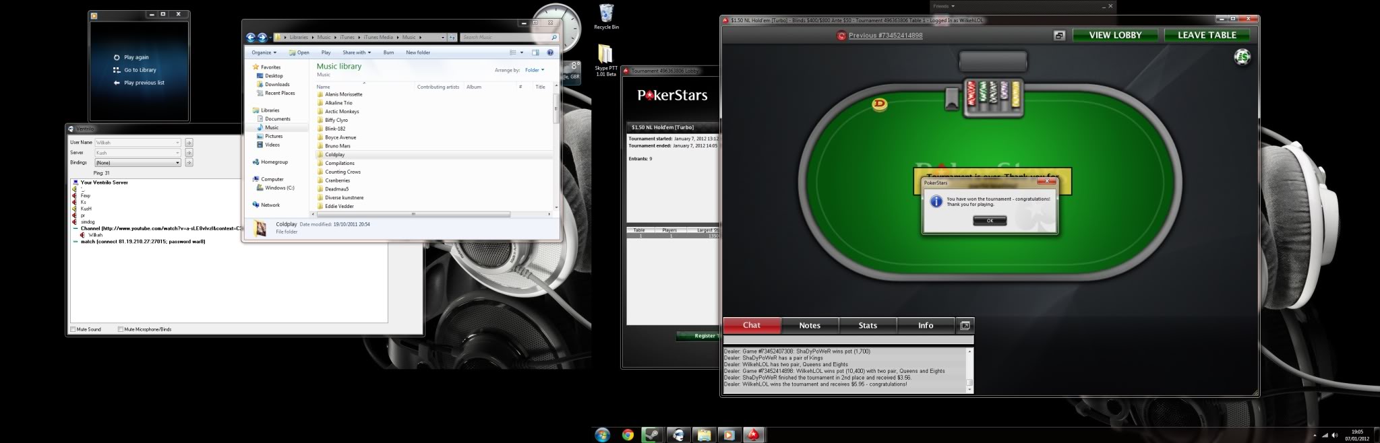Open the cashier chip icon on the poker table
1380x443 pixels.
[x=1242, y=57]
